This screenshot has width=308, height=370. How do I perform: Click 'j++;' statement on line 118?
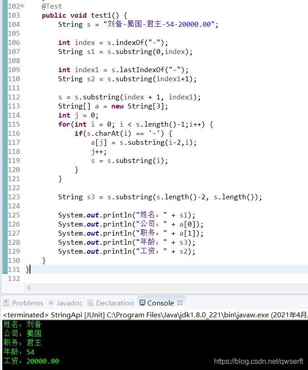[99, 152]
